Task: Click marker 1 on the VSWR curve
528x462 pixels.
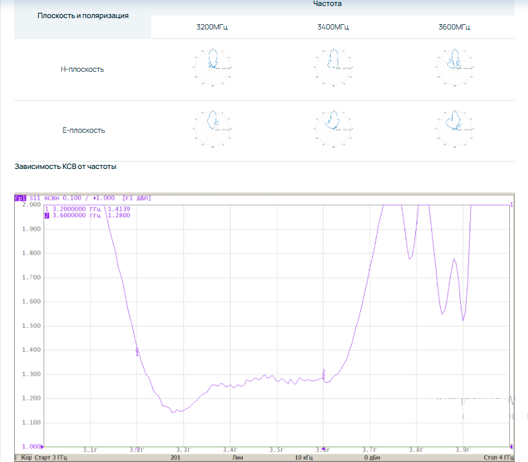Action: point(137,351)
